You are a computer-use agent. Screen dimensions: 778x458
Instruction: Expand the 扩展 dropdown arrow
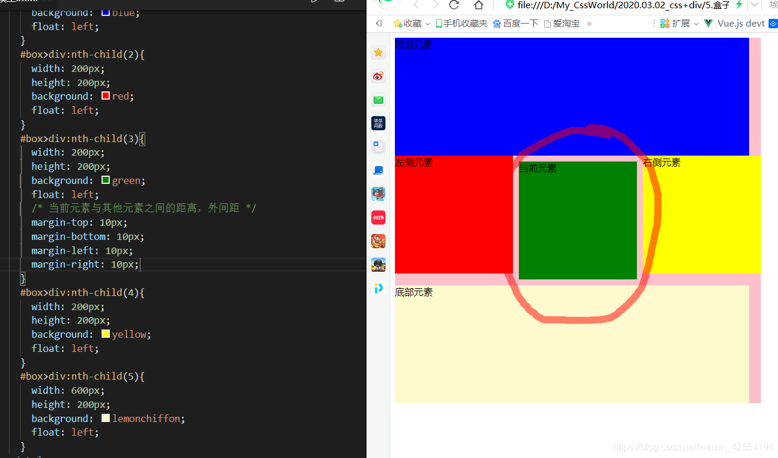696,24
